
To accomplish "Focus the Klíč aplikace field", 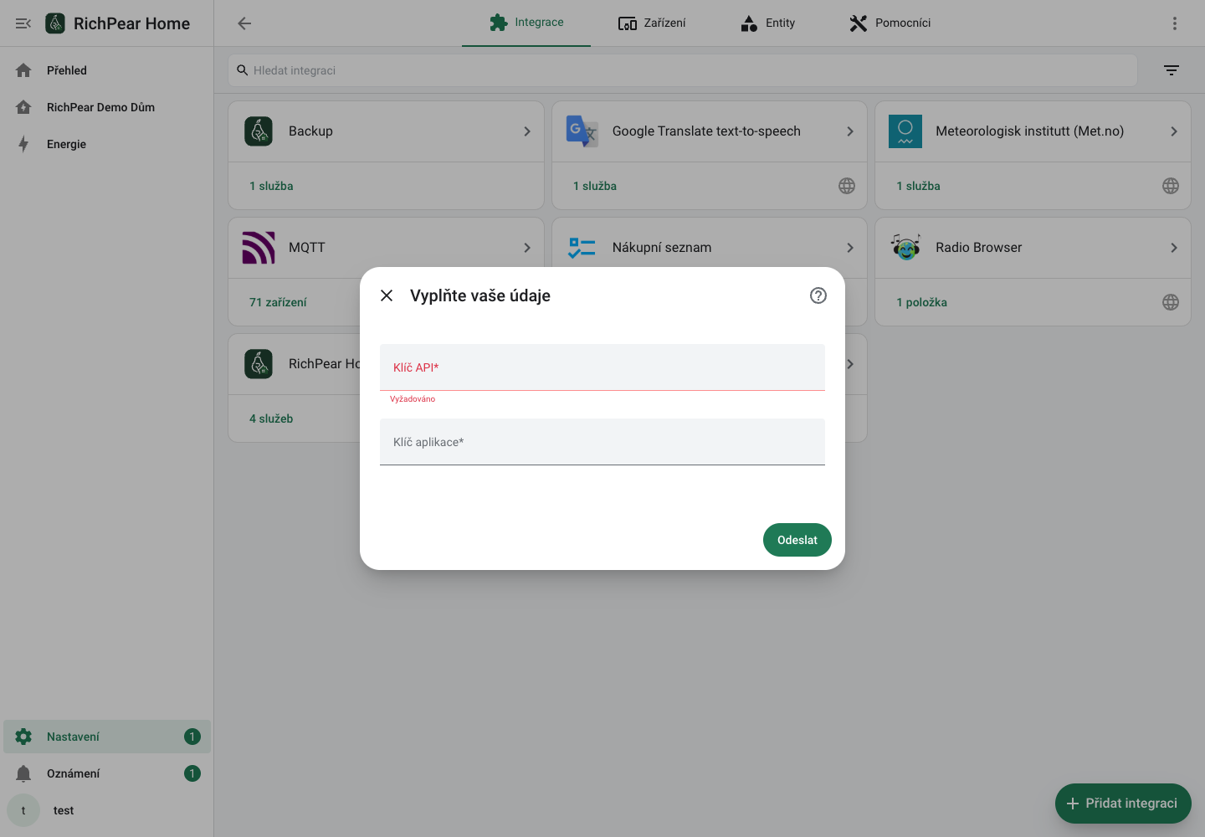I will pos(602,442).
